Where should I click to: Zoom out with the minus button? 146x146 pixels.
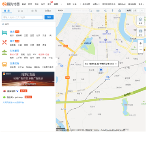141,50
